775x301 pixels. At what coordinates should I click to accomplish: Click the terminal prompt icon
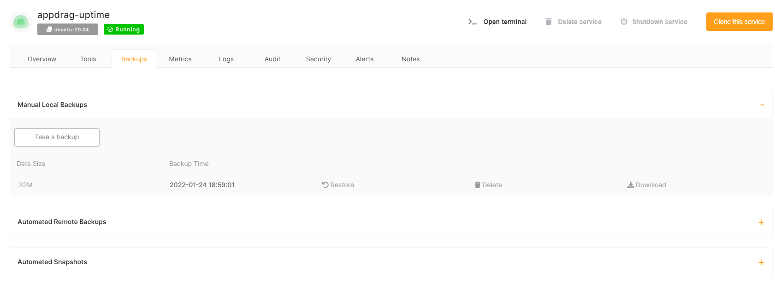pos(472,22)
